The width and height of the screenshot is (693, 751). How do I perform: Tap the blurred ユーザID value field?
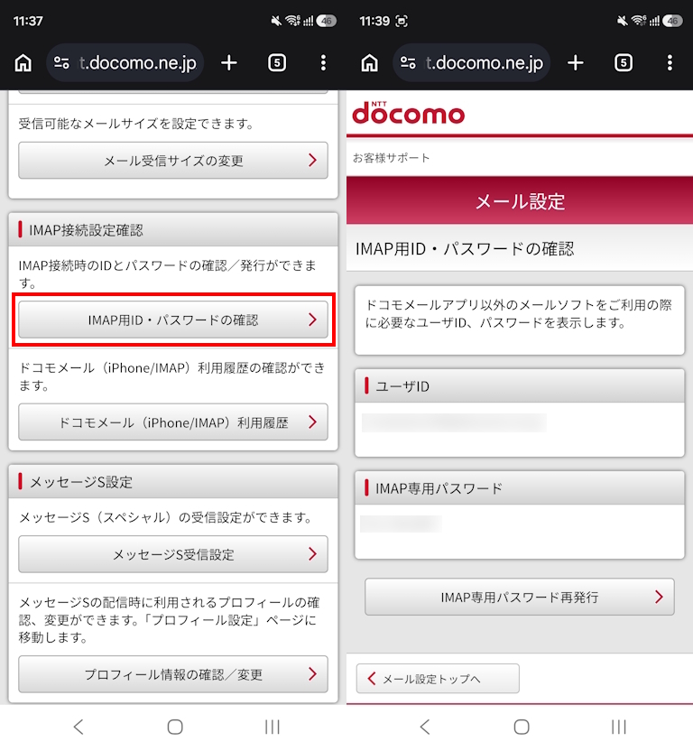pos(454,423)
